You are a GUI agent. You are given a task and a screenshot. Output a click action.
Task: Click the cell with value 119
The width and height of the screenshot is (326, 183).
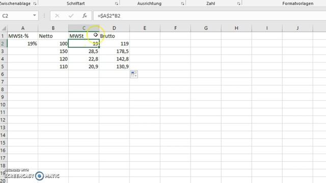point(114,44)
